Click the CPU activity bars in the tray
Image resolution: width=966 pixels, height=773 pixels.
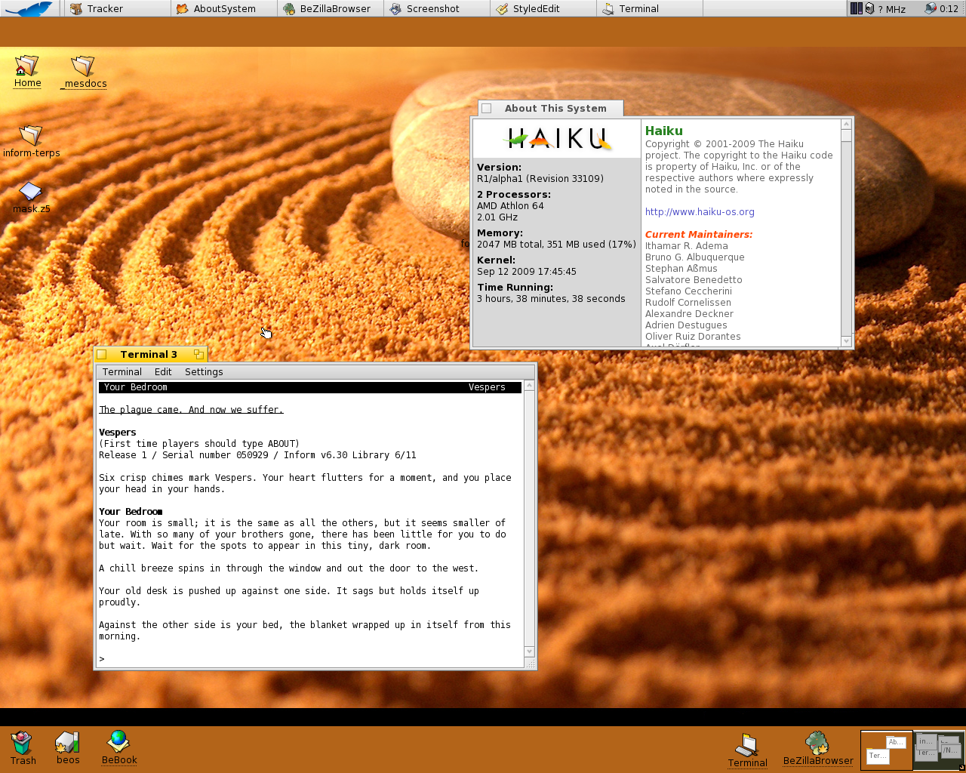coord(856,8)
